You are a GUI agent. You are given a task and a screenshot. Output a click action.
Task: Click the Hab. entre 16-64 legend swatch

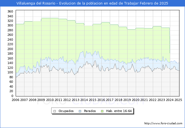tap(102, 111)
